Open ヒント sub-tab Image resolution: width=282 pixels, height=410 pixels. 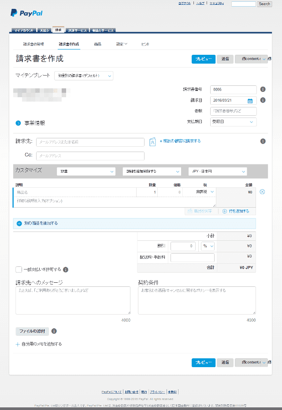tap(145, 44)
